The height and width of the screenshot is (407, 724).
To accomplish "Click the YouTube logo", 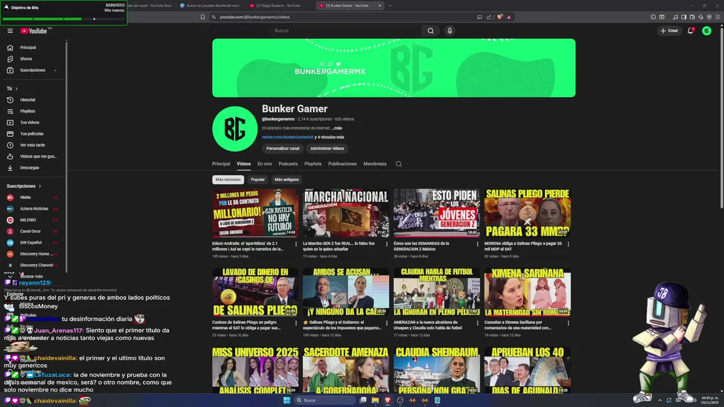I will [34, 31].
